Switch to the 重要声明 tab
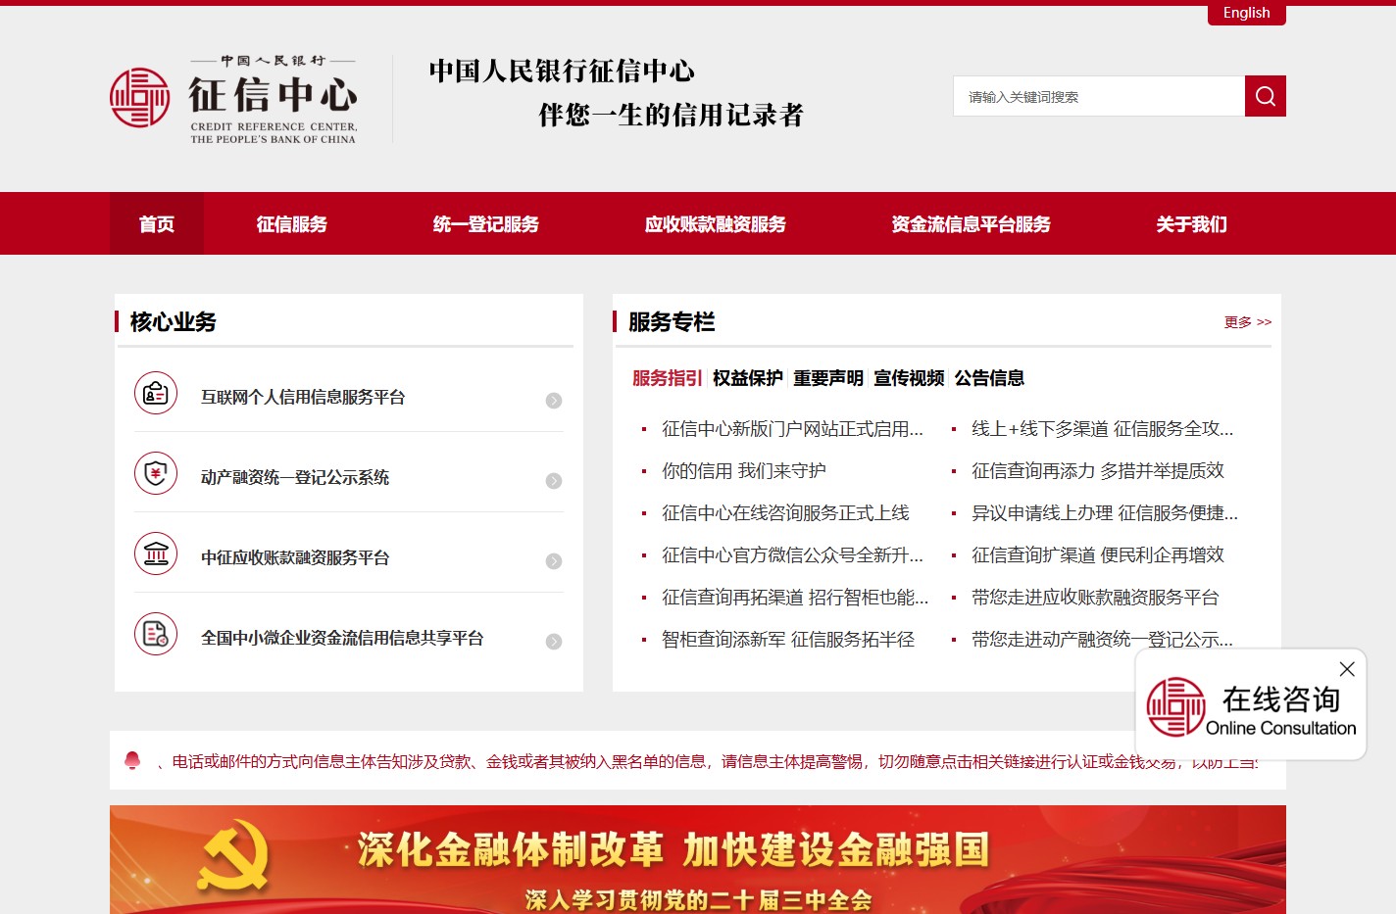This screenshot has height=914, width=1396. pos(828,378)
